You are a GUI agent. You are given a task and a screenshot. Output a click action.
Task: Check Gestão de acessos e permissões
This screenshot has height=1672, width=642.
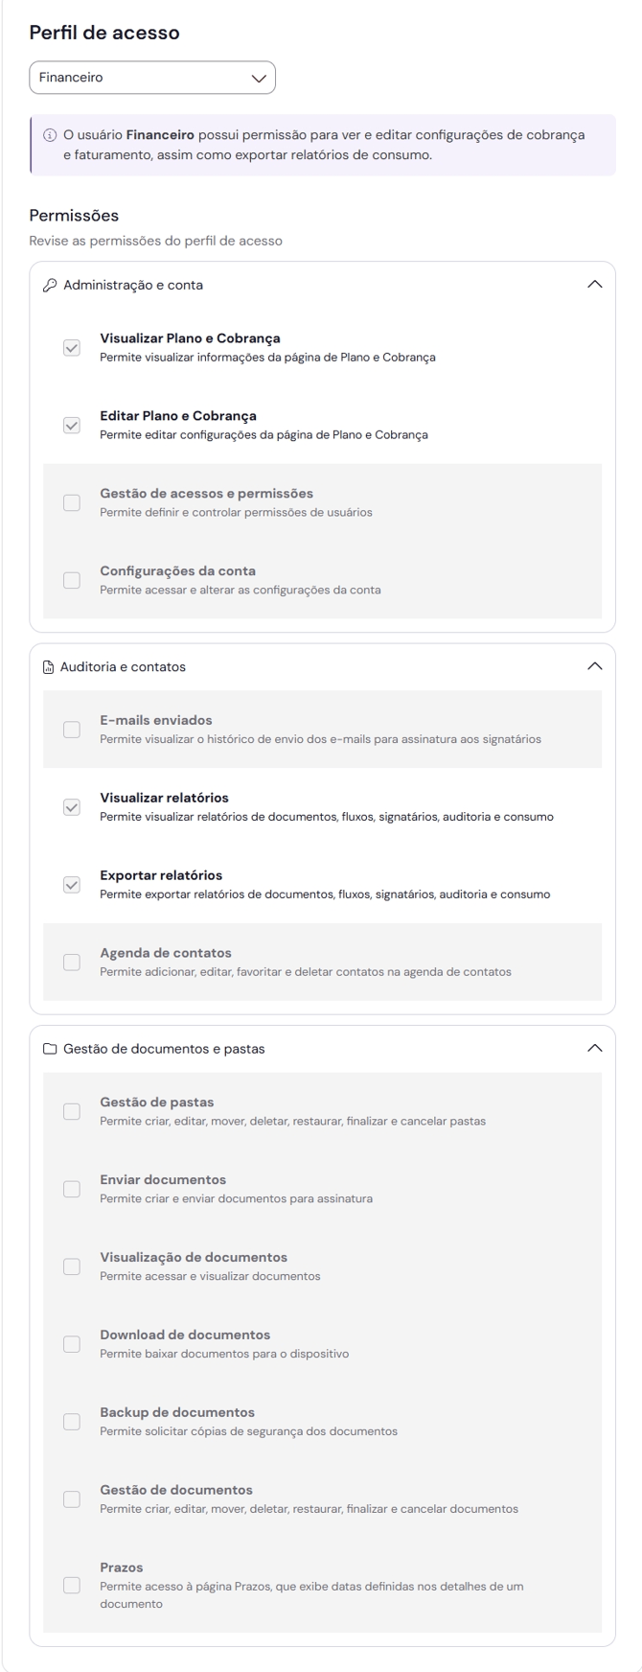72,502
